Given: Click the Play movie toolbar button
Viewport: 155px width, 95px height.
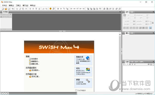Looking at the screenshot, I should point(61,9).
